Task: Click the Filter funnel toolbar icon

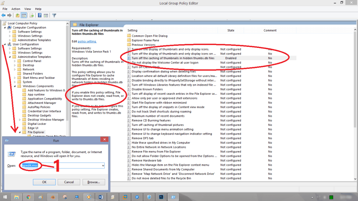Action: [x=54, y=15]
